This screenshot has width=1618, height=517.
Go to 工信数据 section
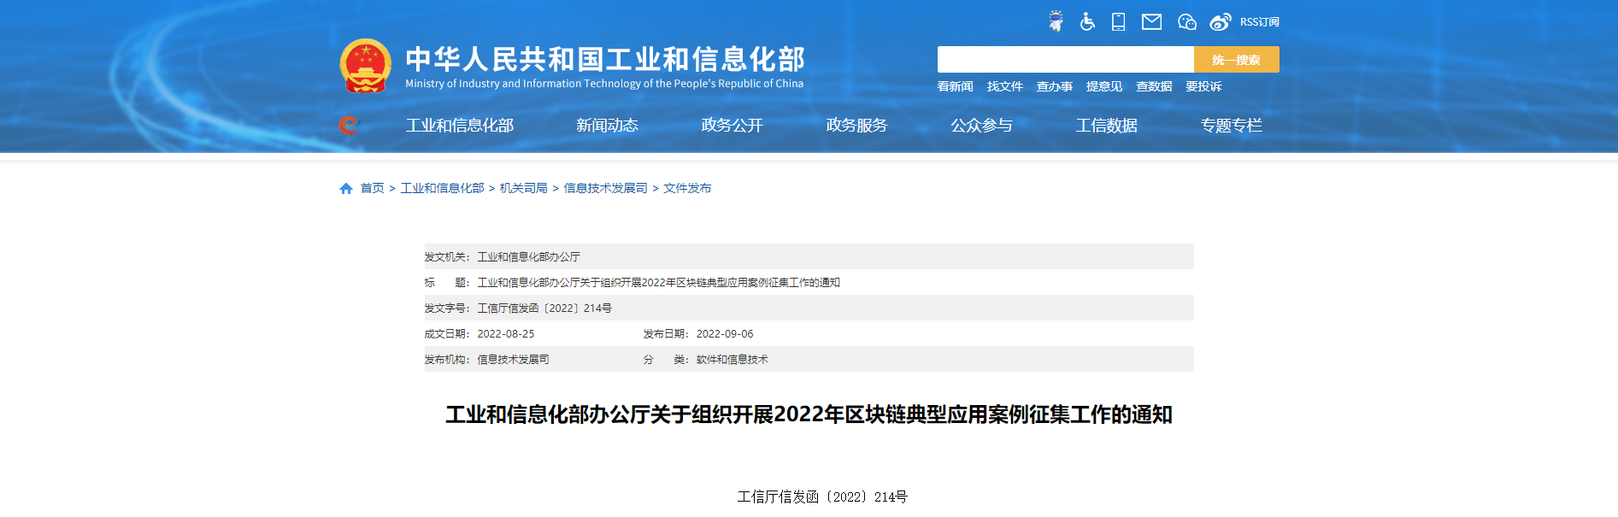coord(1106,126)
